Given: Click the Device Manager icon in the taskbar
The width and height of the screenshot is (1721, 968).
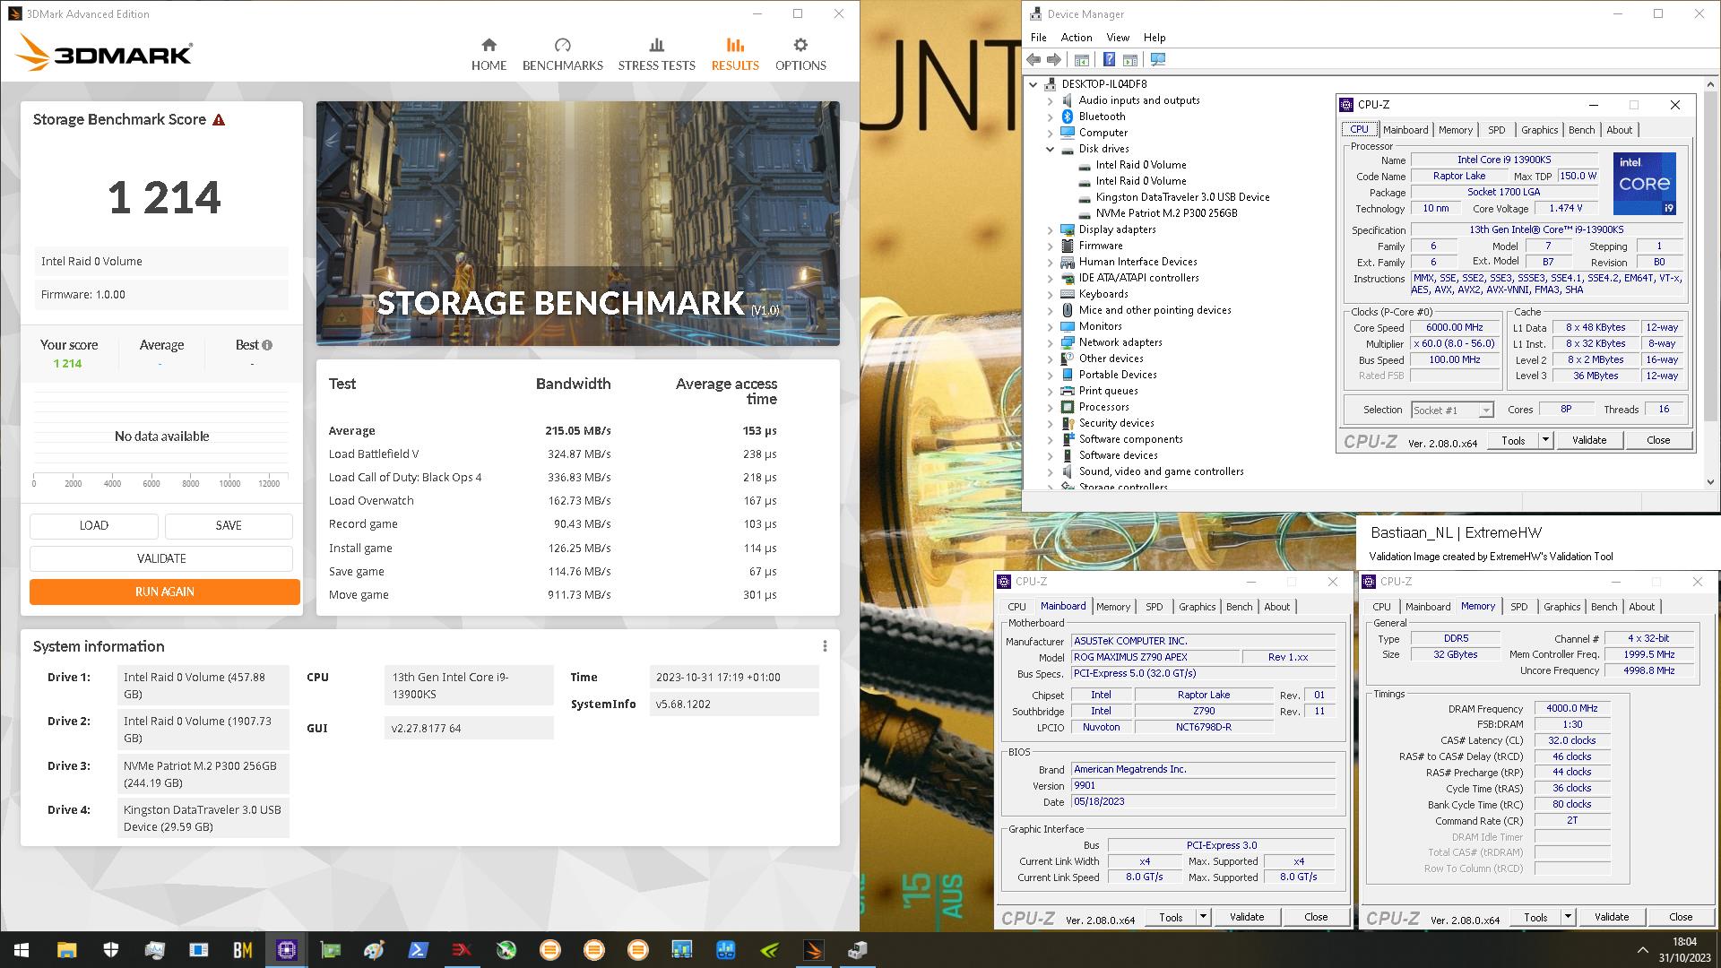Looking at the screenshot, I should click(857, 950).
